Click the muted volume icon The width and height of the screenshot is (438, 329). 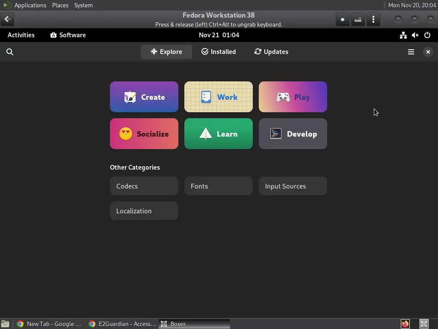[x=415, y=35]
